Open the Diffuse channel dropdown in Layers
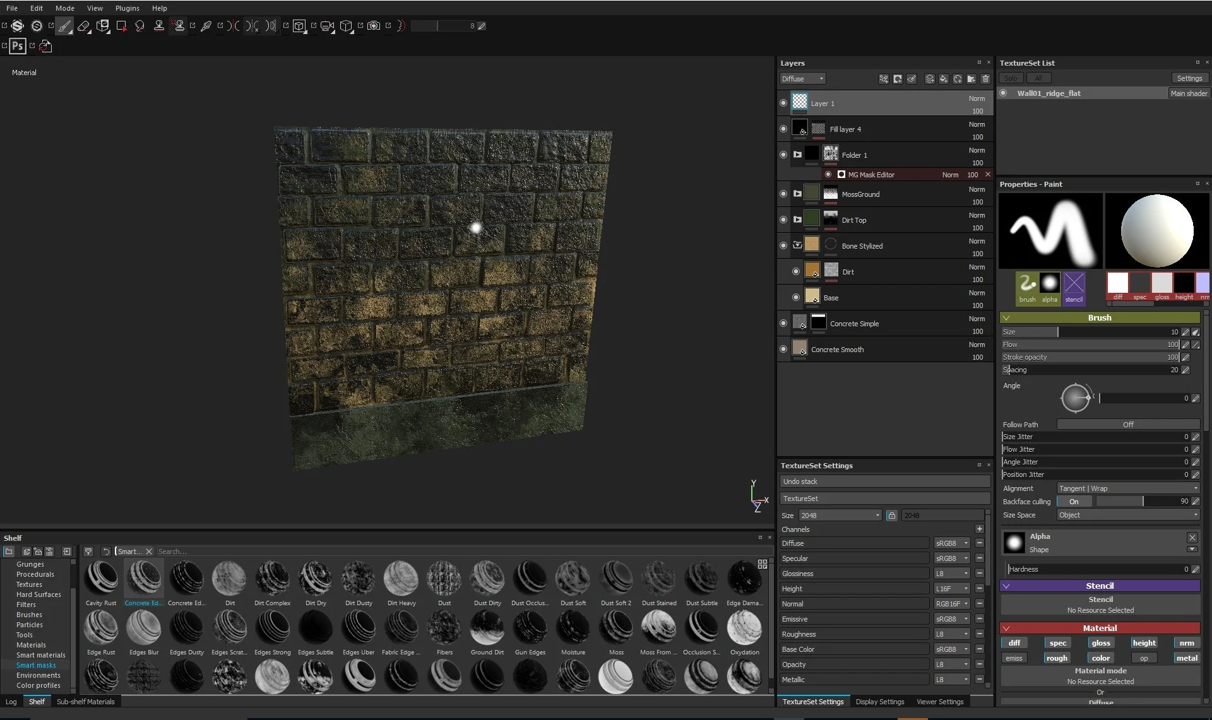The height and width of the screenshot is (720, 1212). point(803,79)
